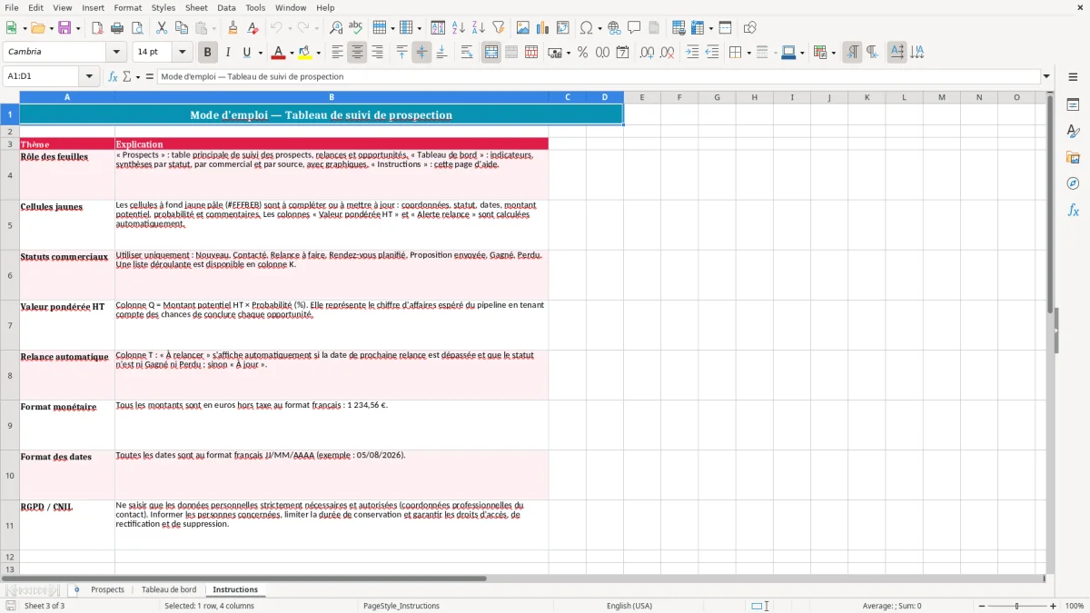Open the sidebar Properties panel icon
The height and width of the screenshot is (613, 1090).
coord(1073,105)
